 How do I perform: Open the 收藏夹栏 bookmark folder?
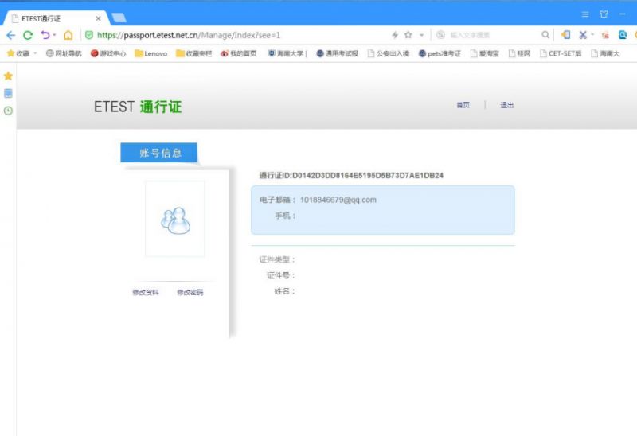(x=193, y=53)
